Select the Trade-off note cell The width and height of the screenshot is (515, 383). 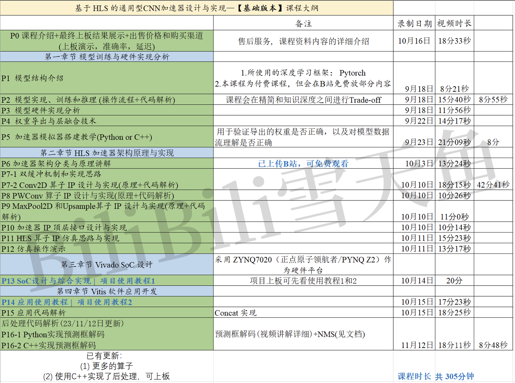click(x=303, y=100)
